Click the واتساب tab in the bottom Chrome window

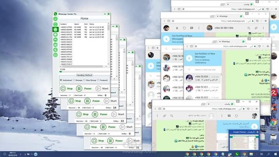pyautogui.click(x=220, y=104)
